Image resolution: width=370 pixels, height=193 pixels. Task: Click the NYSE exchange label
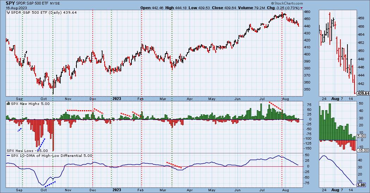click(55, 4)
